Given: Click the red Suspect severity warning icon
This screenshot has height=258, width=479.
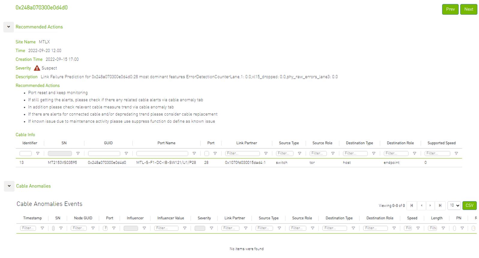Looking at the screenshot, I should point(37,68).
